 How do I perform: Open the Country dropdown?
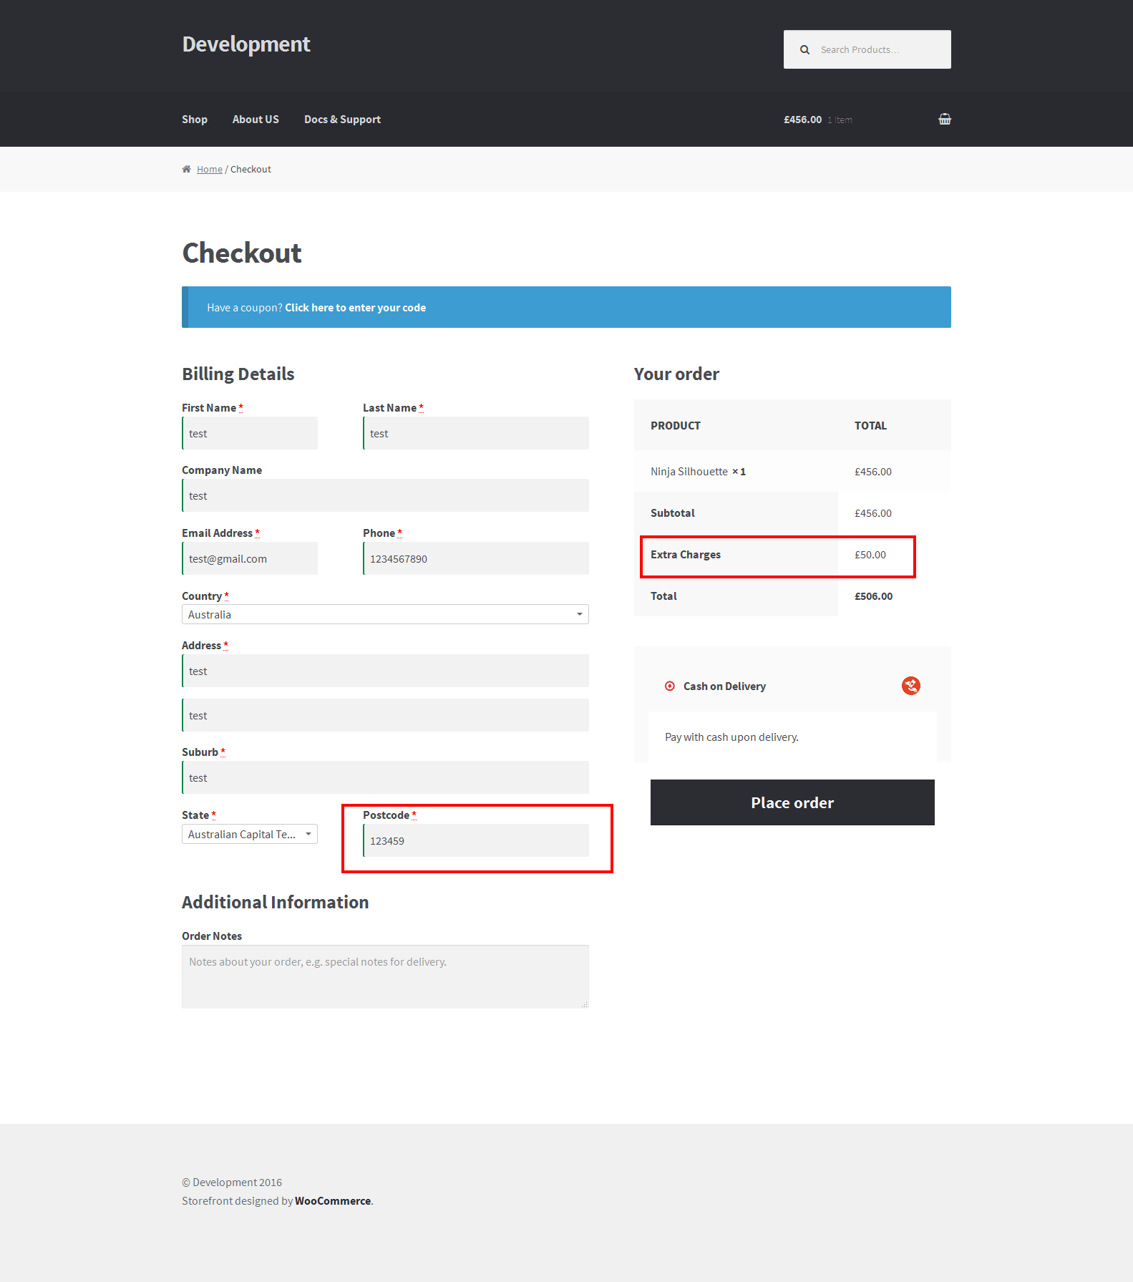click(x=385, y=615)
